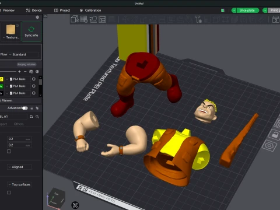Click the Add model cube icon

pyautogui.click(x=75, y=19)
